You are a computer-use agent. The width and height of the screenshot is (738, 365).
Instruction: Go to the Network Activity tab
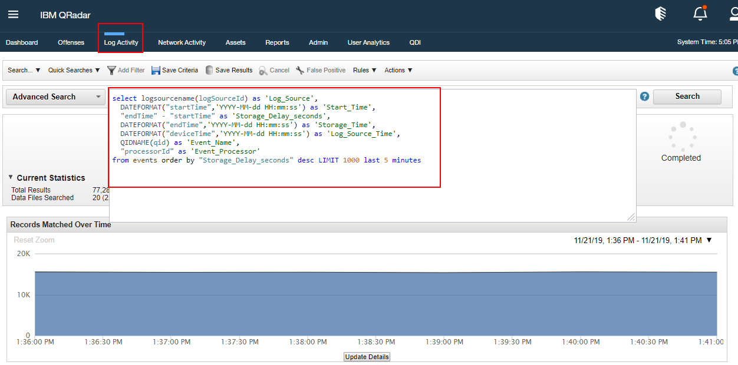[x=182, y=42]
